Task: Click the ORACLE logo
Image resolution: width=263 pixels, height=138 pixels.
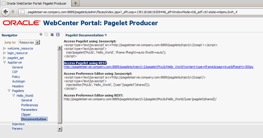Action: (x=22, y=23)
